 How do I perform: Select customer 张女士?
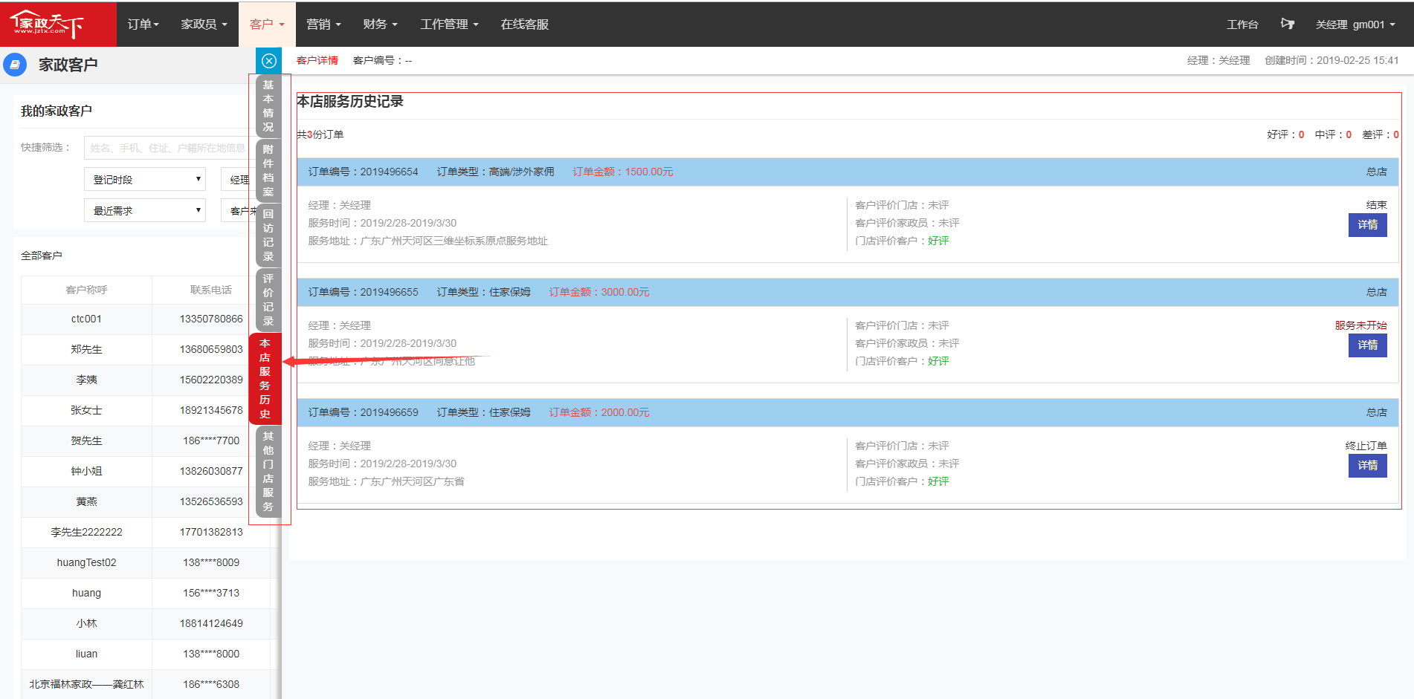86,410
